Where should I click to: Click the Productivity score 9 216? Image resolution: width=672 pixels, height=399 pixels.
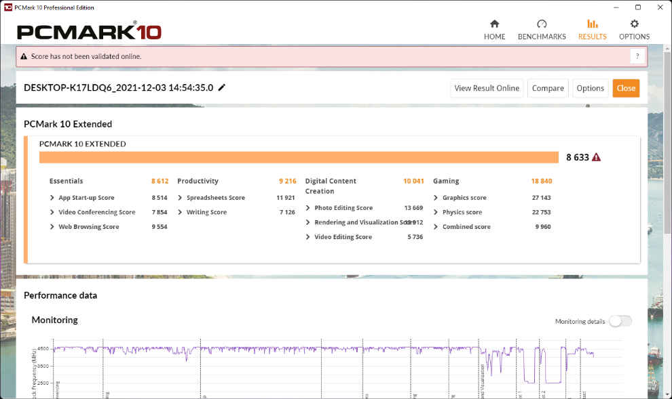click(288, 181)
